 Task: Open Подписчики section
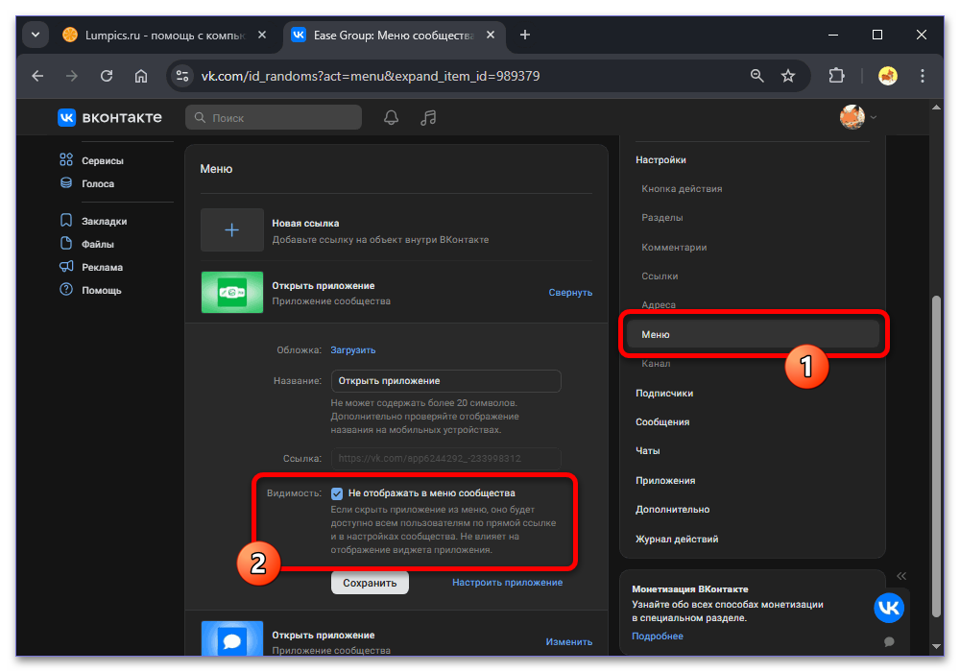click(x=664, y=393)
